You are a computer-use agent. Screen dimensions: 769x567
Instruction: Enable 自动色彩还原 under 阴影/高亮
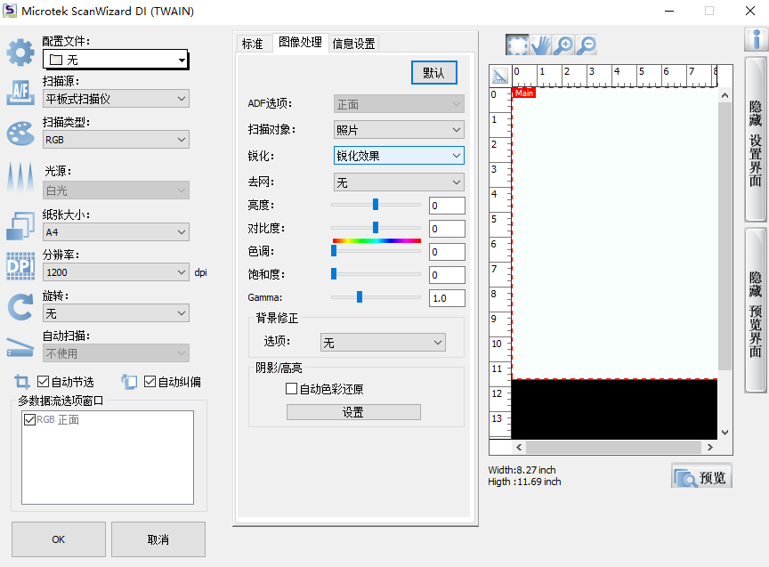click(x=290, y=390)
